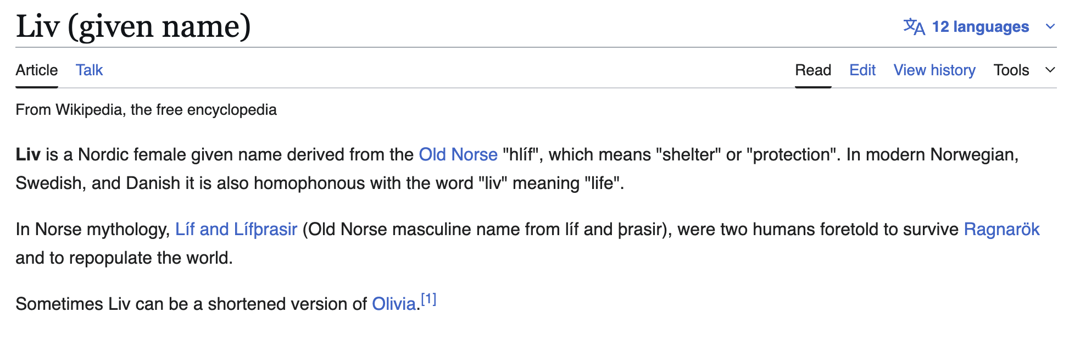Open the Olivia name link

pyautogui.click(x=394, y=304)
